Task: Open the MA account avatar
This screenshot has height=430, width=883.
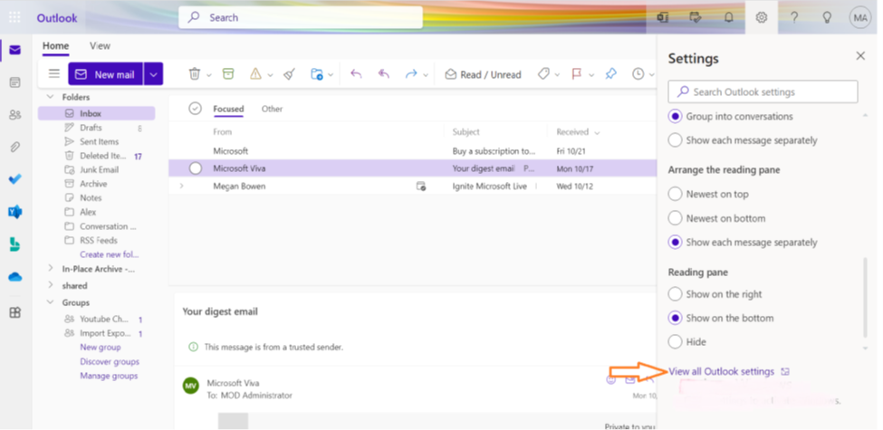Action: pyautogui.click(x=860, y=17)
